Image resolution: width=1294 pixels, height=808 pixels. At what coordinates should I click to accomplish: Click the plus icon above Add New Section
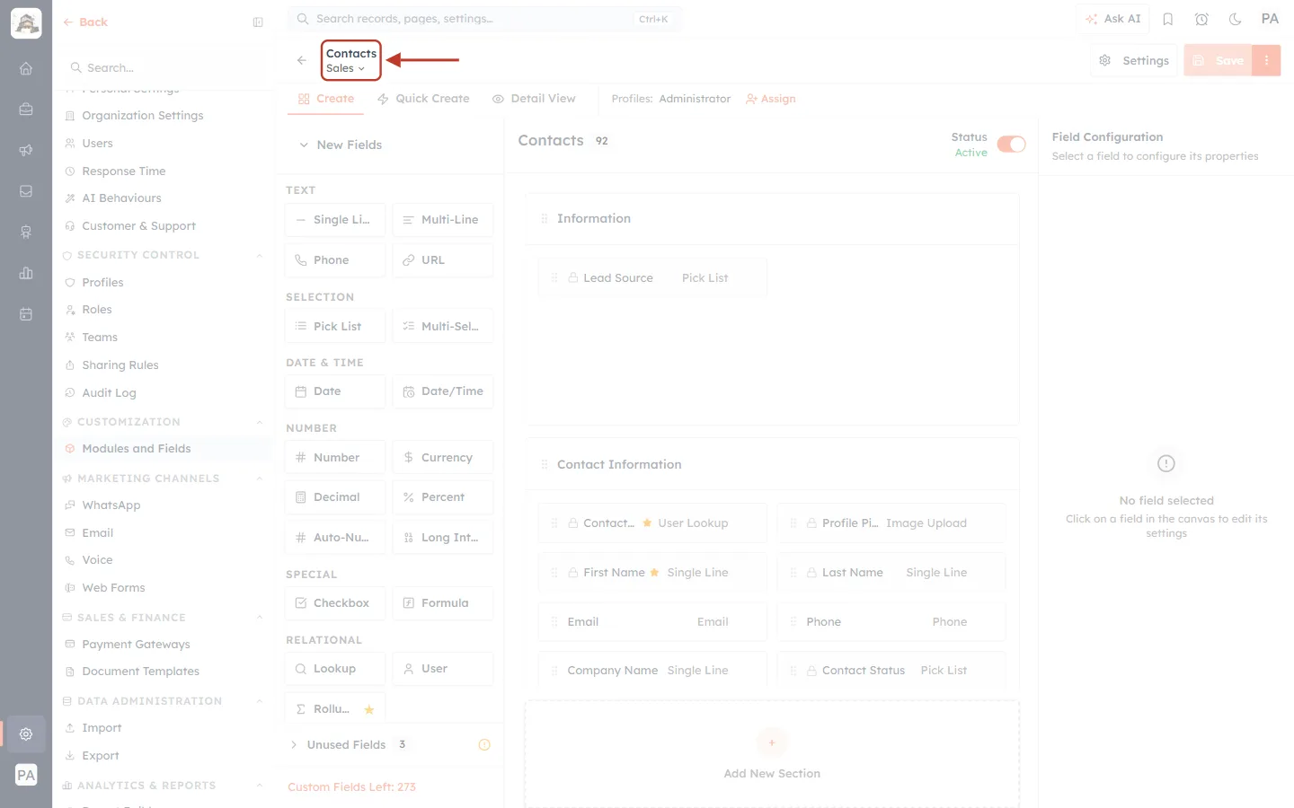[x=772, y=742]
